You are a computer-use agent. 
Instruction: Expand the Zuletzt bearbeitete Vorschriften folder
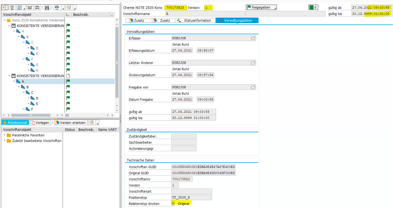coord(4,141)
